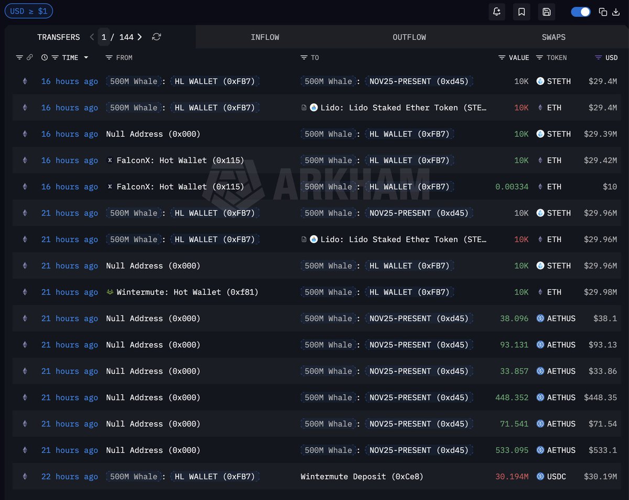Open the VALUE column filter
Image resolution: width=629 pixels, height=500 pixels.
[x=502, y=58]
